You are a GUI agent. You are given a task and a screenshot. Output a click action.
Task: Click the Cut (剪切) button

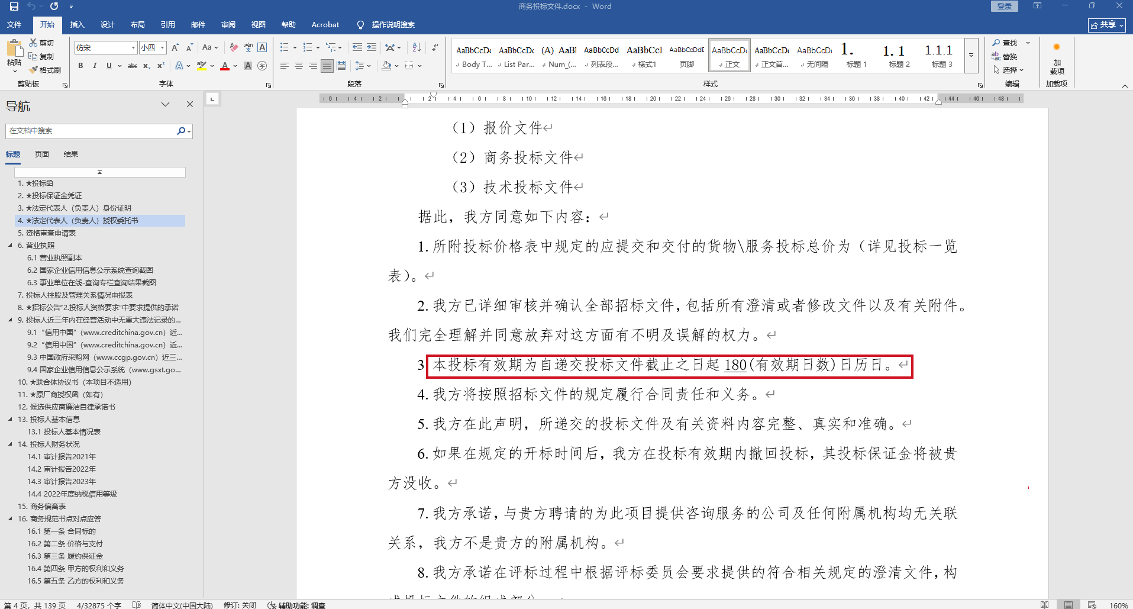(x=41, y=43)
